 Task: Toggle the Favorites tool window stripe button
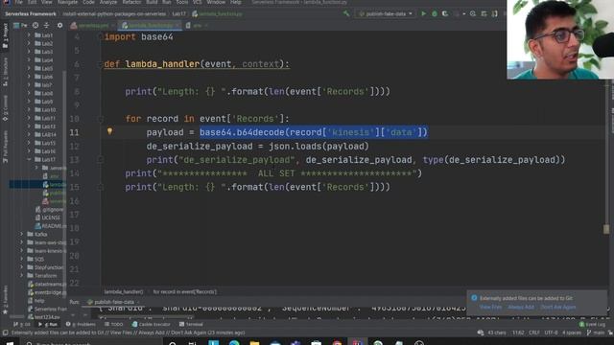pos(5,300)
